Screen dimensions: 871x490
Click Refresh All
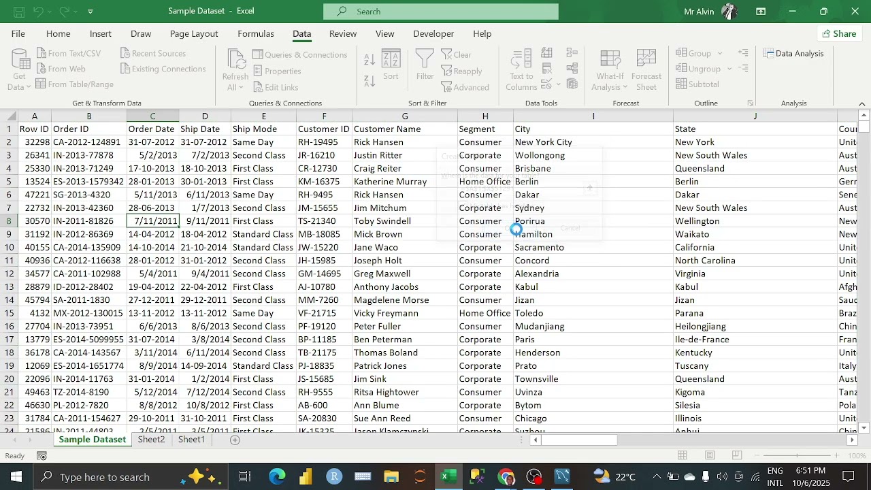tap(235, 70)
